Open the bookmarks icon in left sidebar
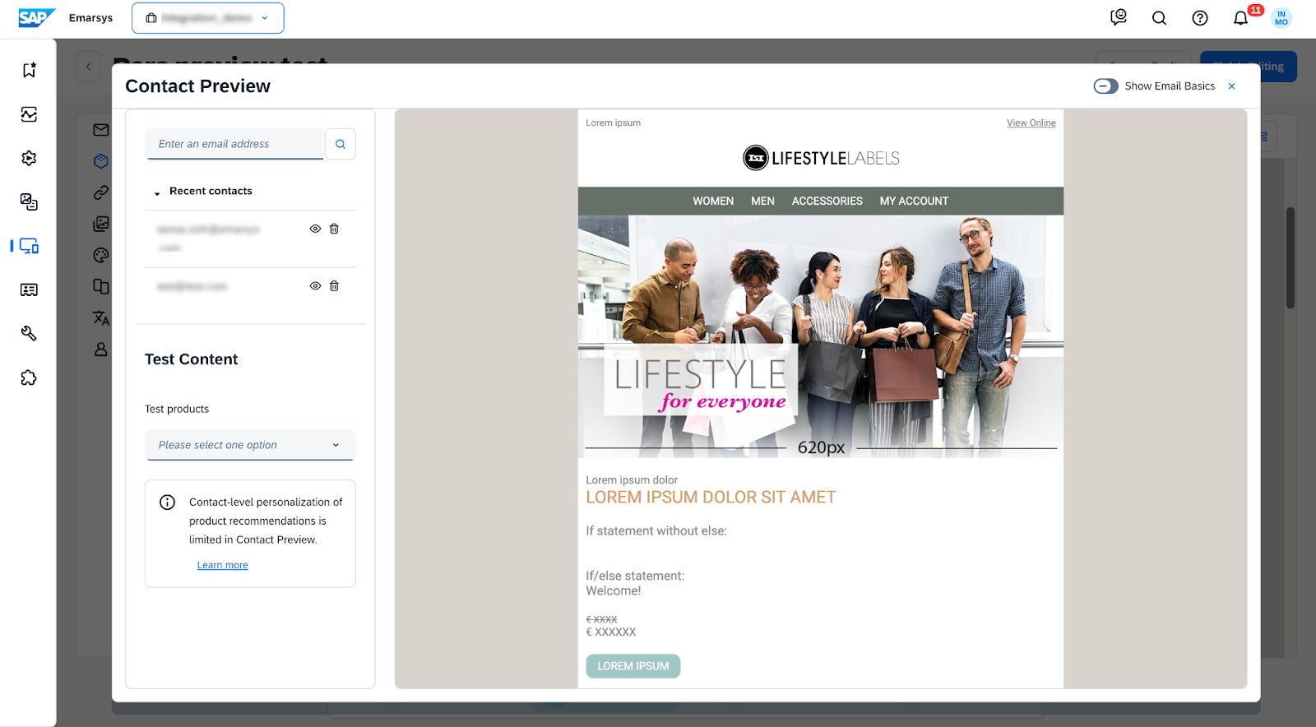 click(x=29, y=70)
